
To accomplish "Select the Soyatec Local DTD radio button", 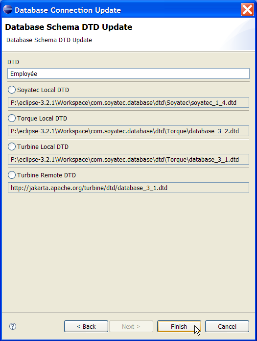I will 12,90.
